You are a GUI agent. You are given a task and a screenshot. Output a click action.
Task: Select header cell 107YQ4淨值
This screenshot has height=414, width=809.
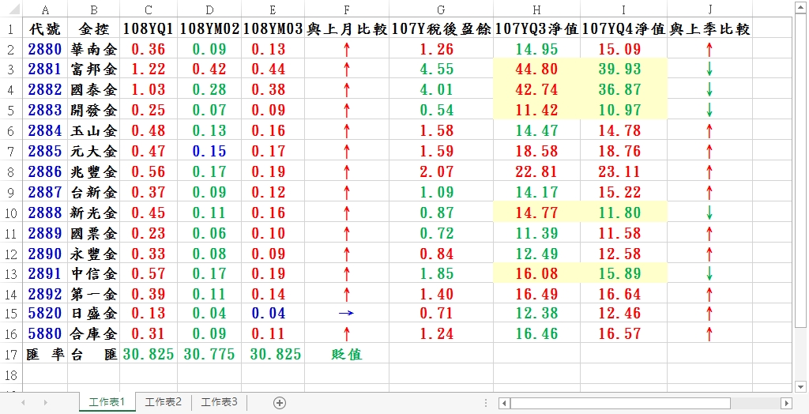[624, 29]
